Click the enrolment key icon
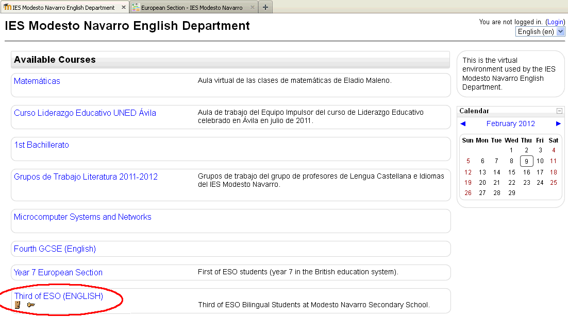 (x=31, y=305)
